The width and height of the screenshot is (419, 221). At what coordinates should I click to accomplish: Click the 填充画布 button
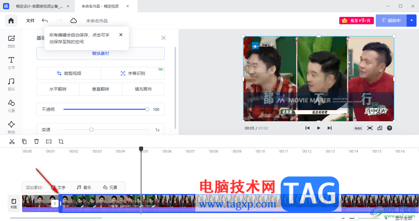coord(143,89)
